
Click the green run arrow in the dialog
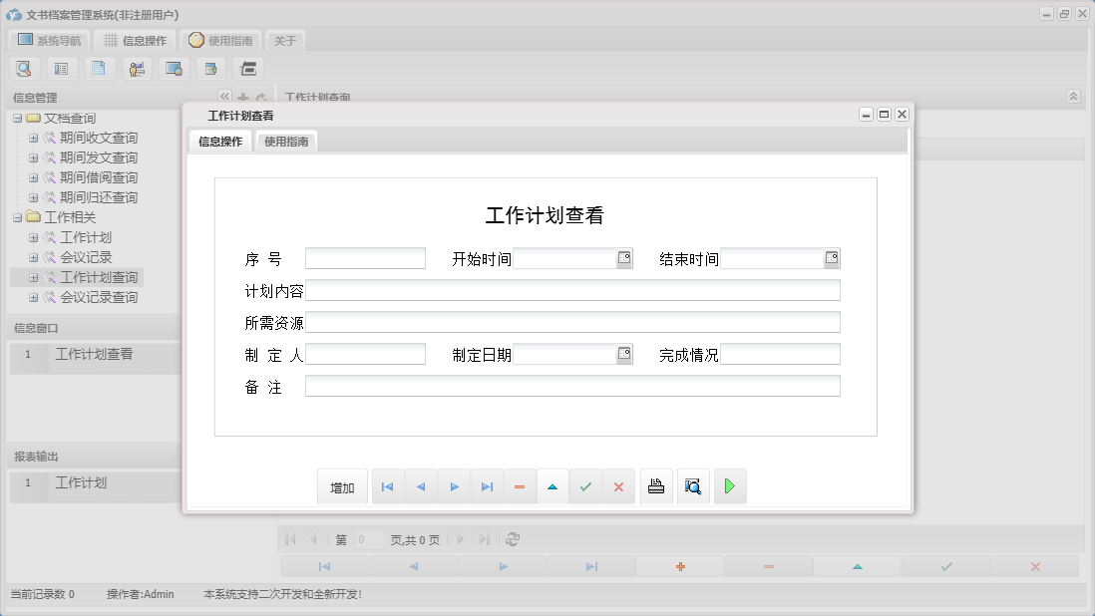click(x=729, y=485)
